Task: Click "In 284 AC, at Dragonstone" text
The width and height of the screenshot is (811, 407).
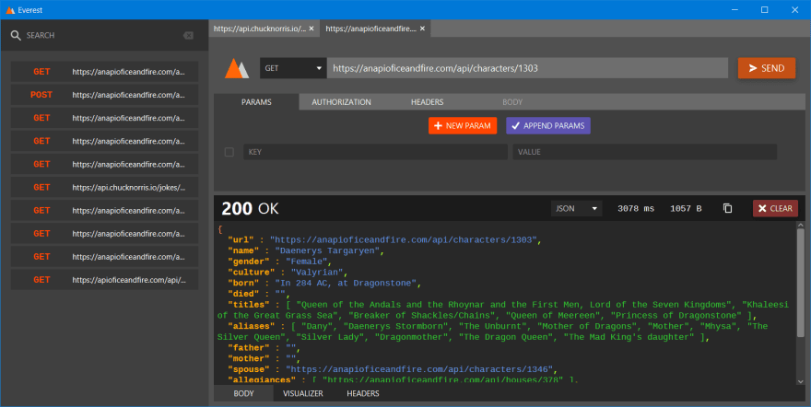Action: [346, 283]
